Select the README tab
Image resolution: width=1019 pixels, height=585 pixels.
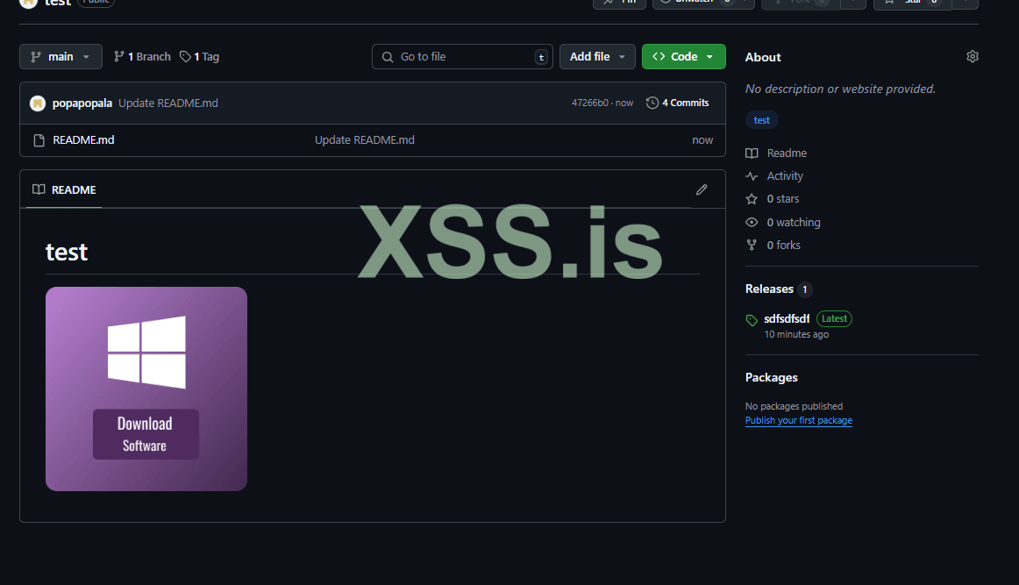click(64, 189)
